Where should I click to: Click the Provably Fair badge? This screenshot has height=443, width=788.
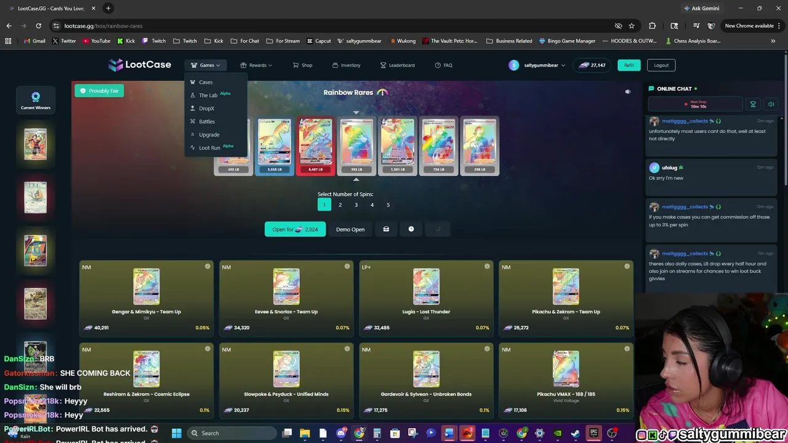tap(99, 90)
